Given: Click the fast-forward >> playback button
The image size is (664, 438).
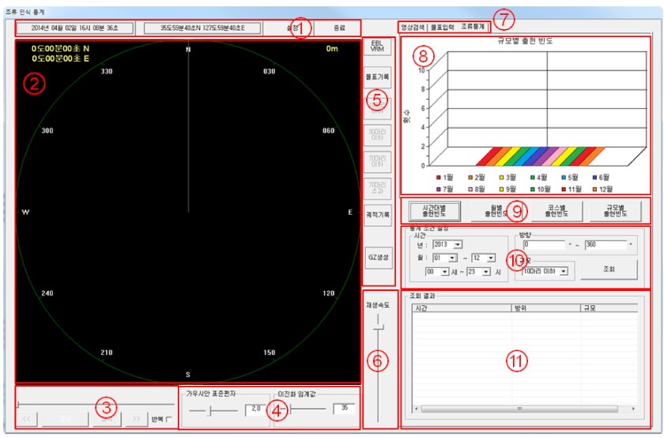Looking at the screenshot, I should pos(136,419).
